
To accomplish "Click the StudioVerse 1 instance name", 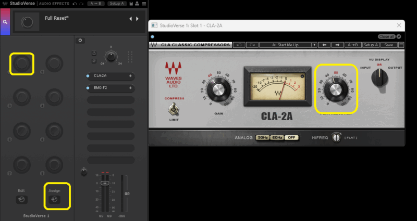I will [36, 216].
